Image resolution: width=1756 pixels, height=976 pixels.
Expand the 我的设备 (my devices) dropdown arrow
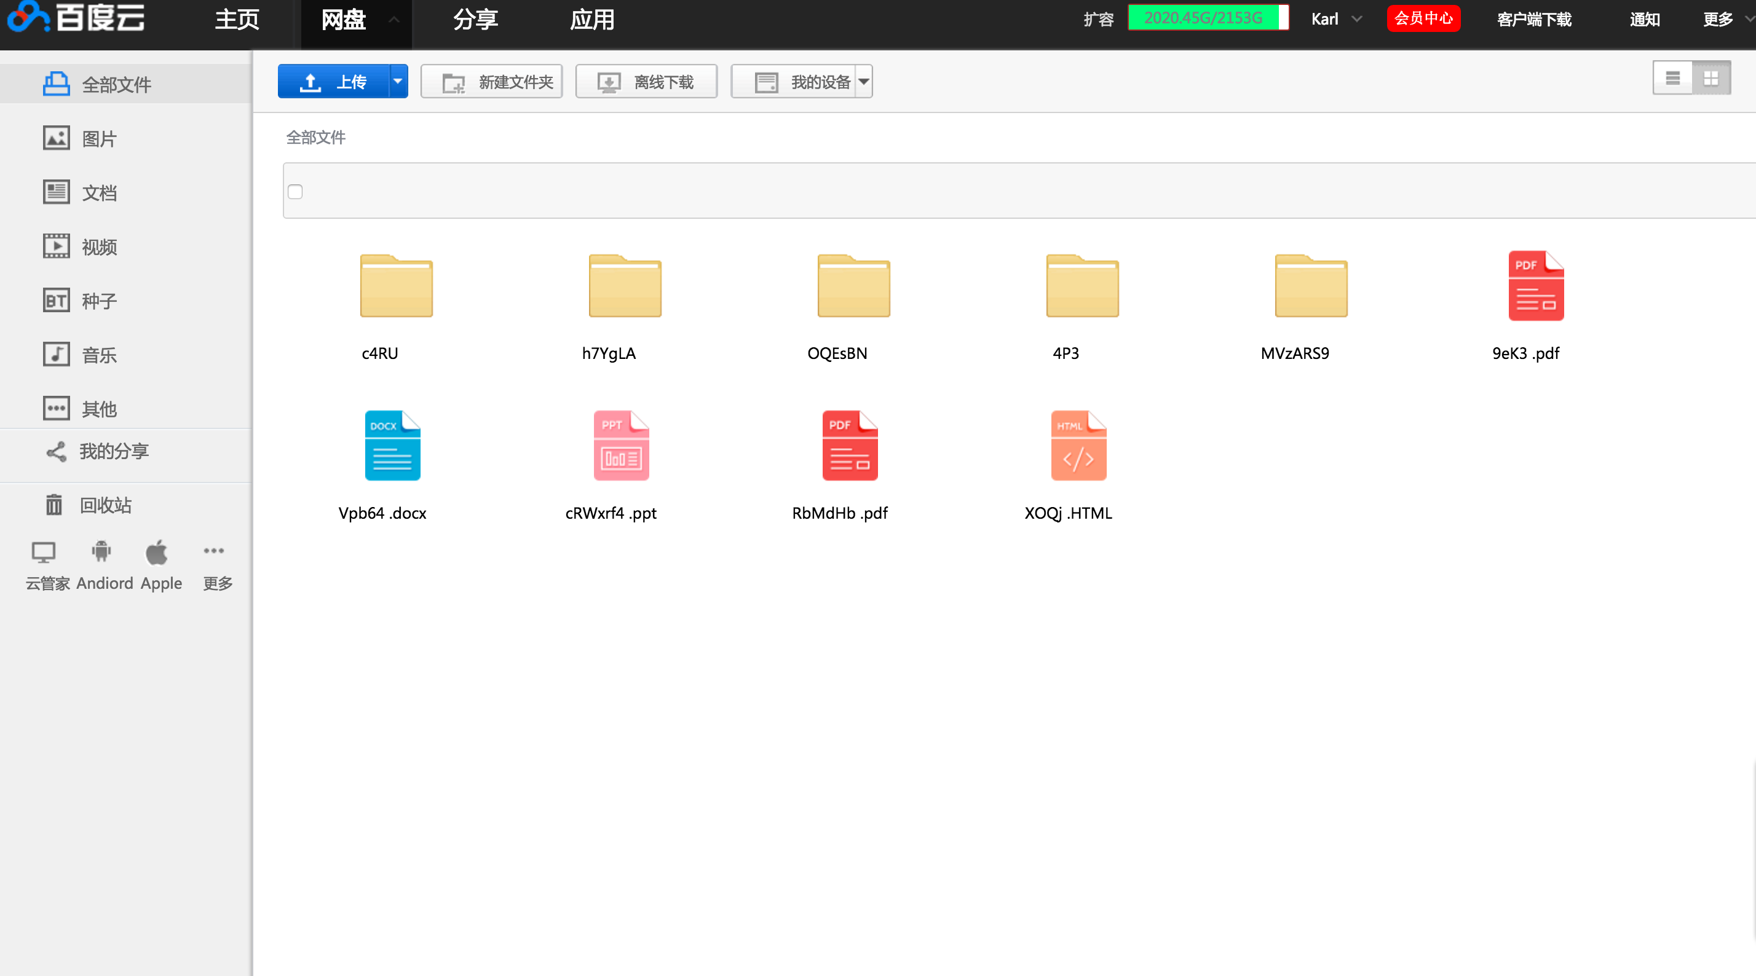863,82
